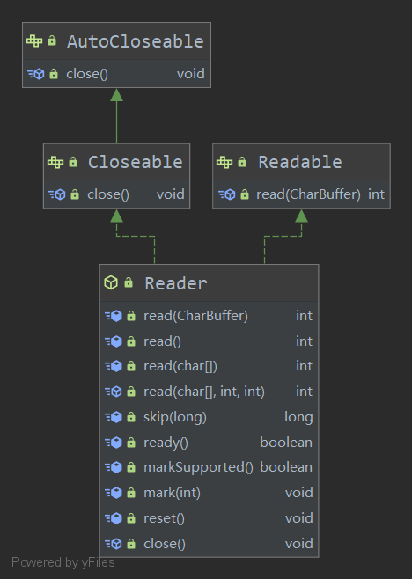Viewport: 412px width, 579px height.
Task: Click the lock icon beside Reader title
Action: pos(129,282)
